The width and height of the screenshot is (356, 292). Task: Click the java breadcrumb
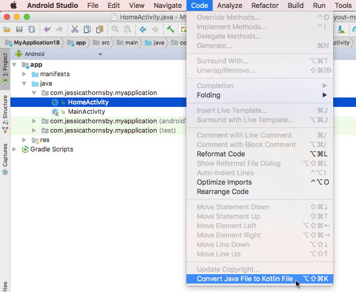coord(155,43)
